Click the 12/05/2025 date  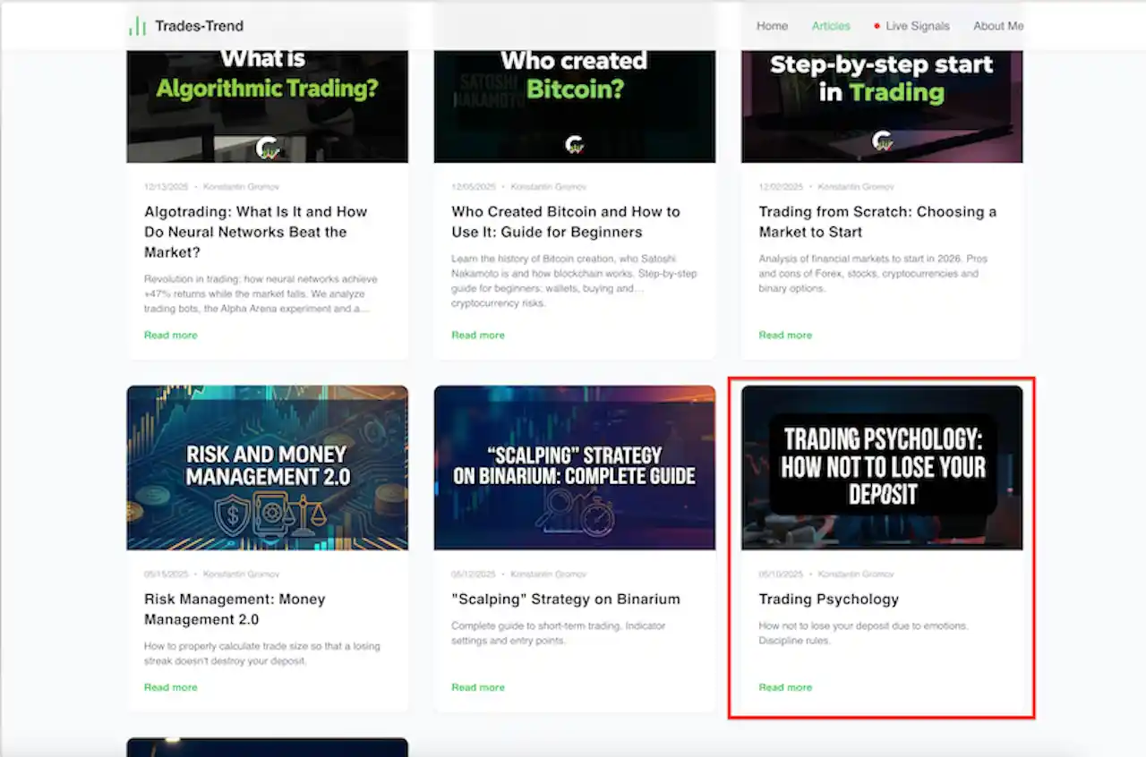coord(474,187)
